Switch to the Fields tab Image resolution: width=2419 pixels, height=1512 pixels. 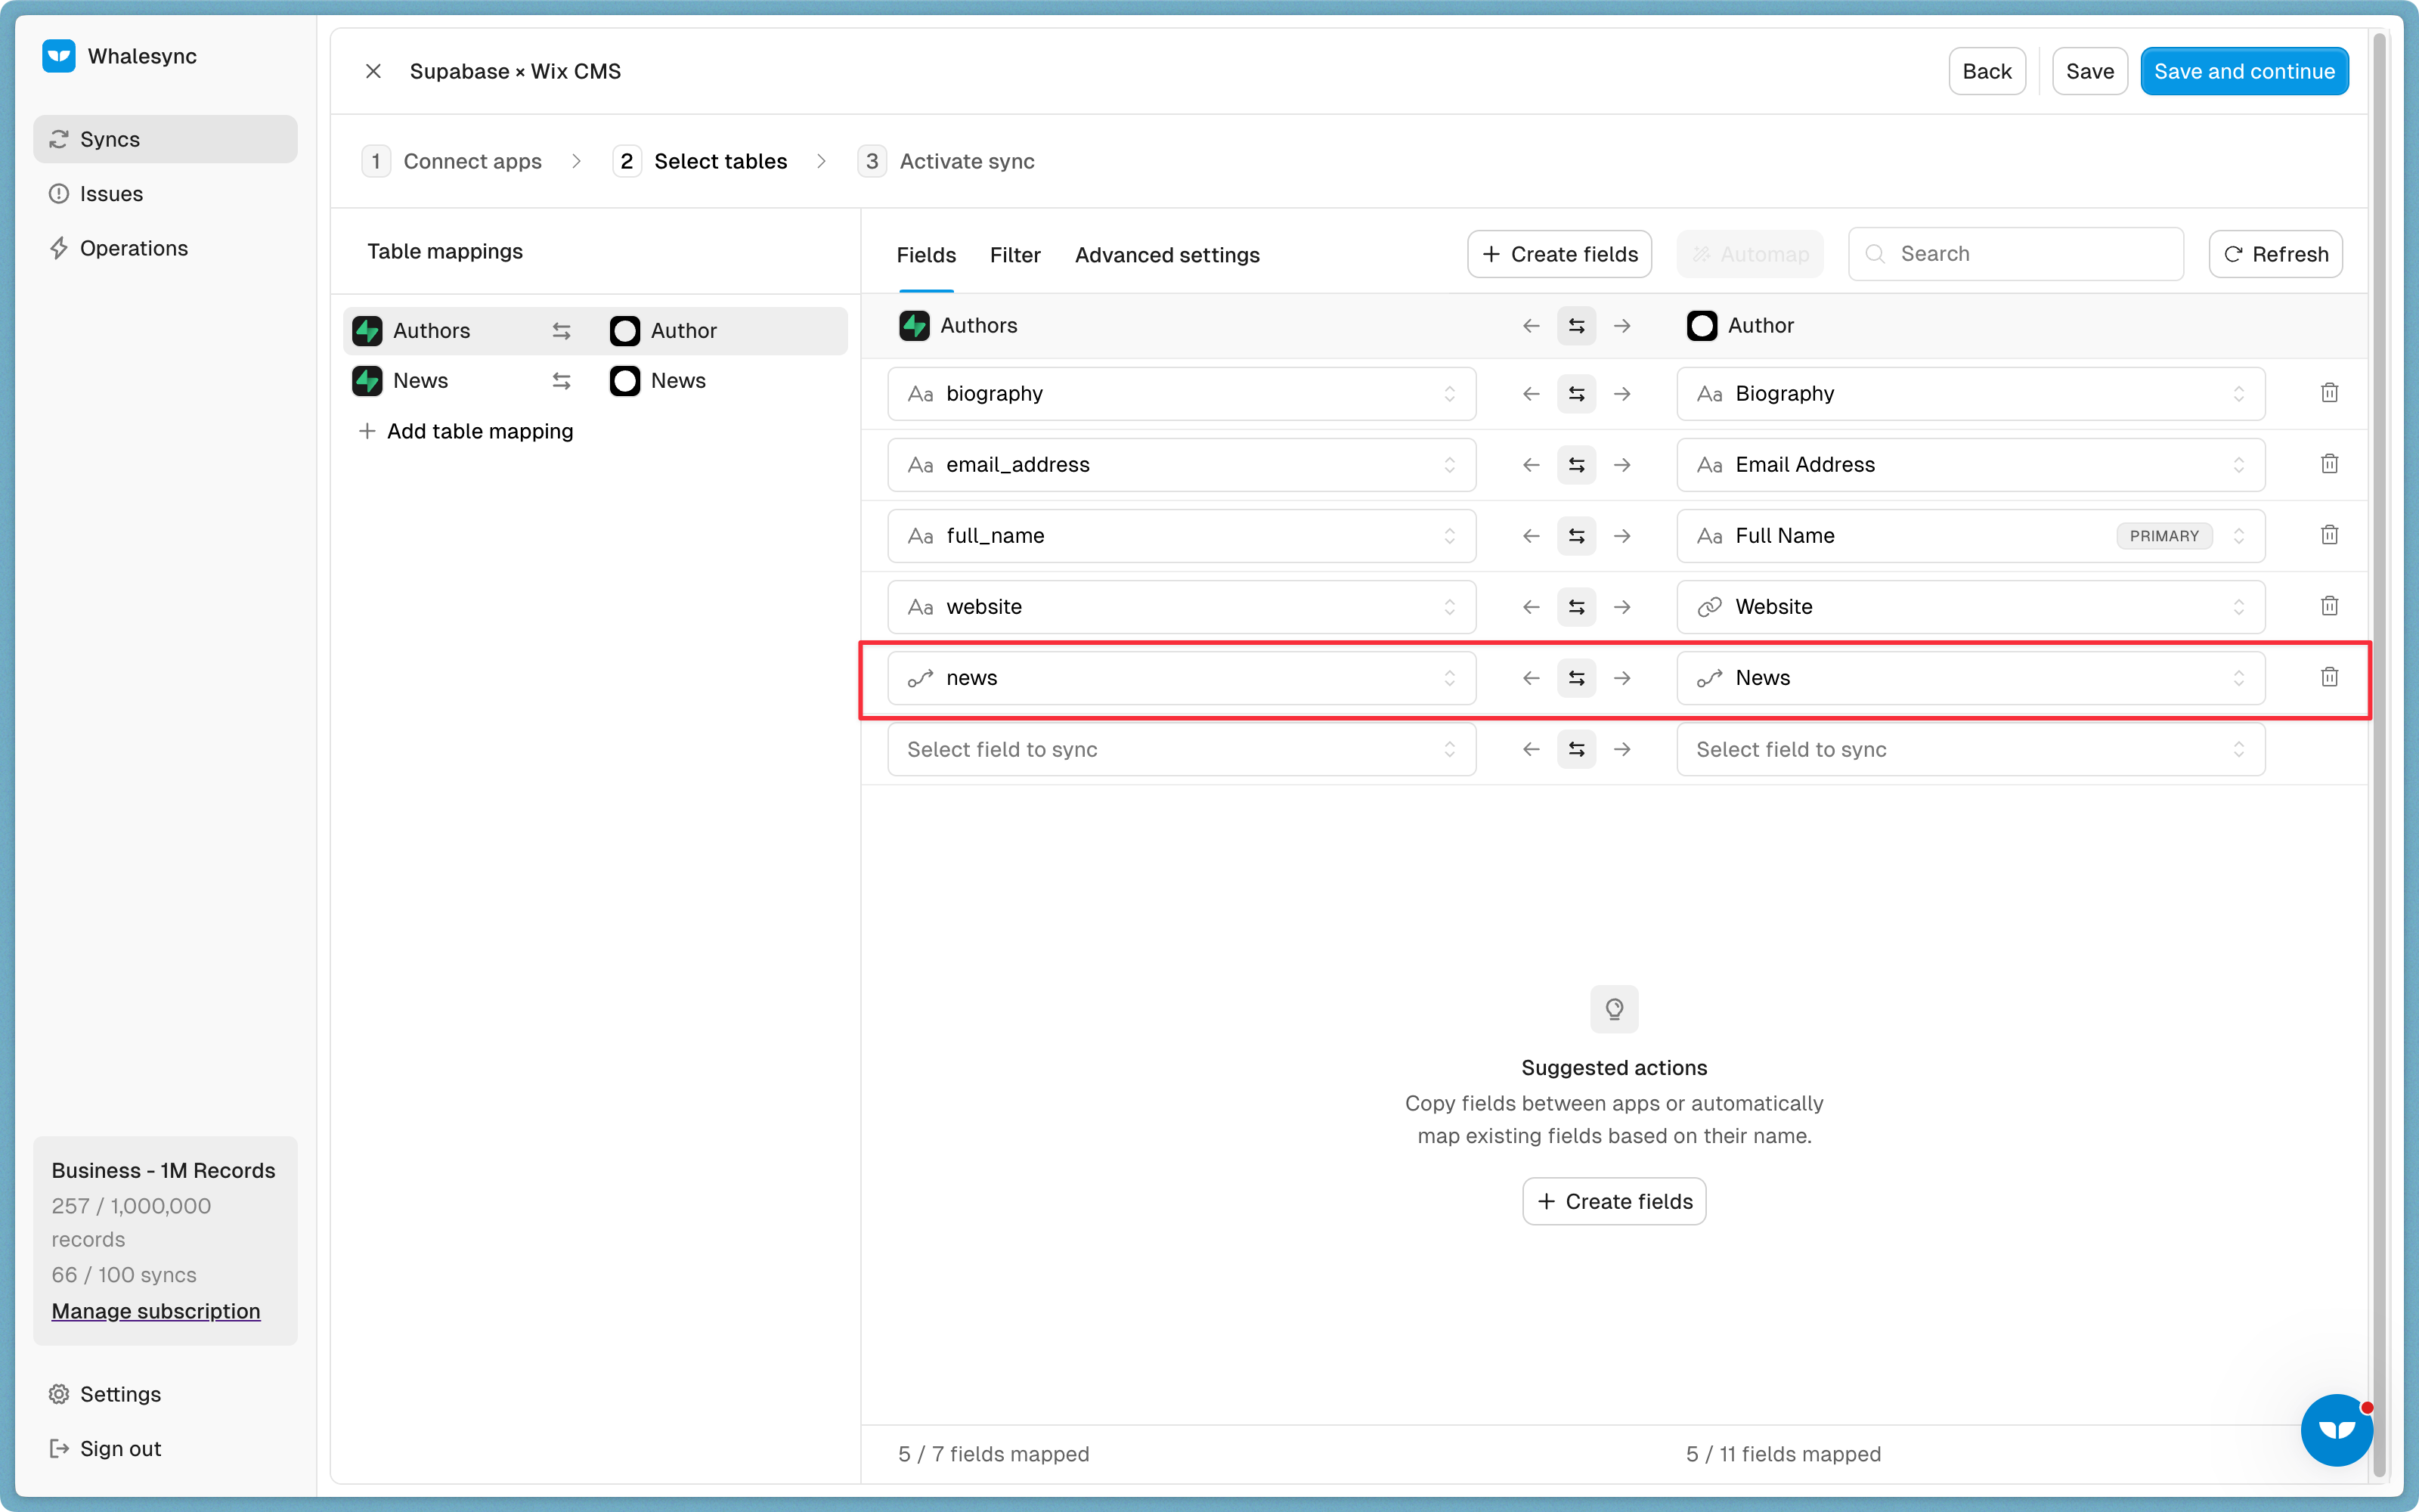pos(925,255)
